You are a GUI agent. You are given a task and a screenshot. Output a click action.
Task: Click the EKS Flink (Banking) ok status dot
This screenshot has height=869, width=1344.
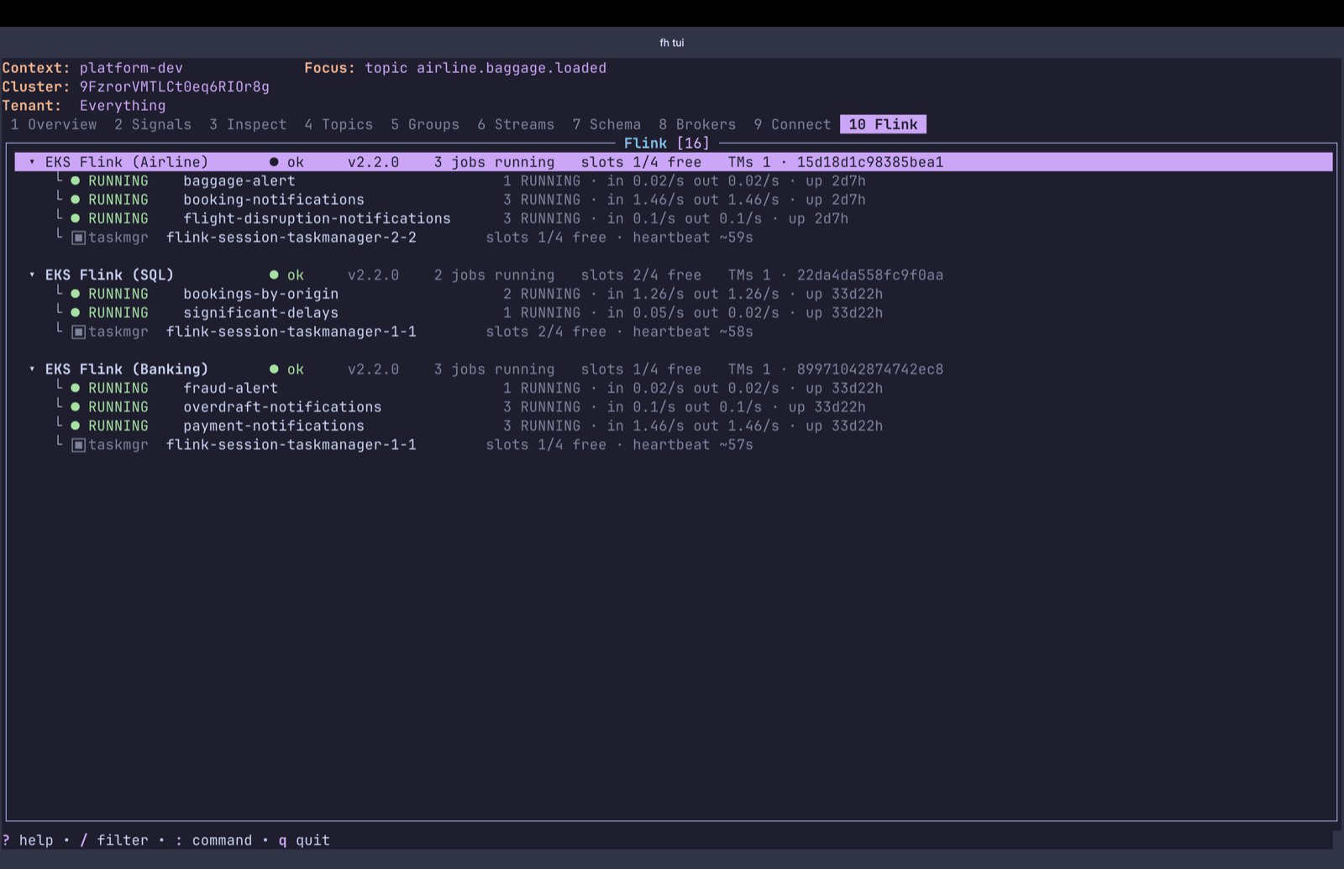click(x=274, y=369)
